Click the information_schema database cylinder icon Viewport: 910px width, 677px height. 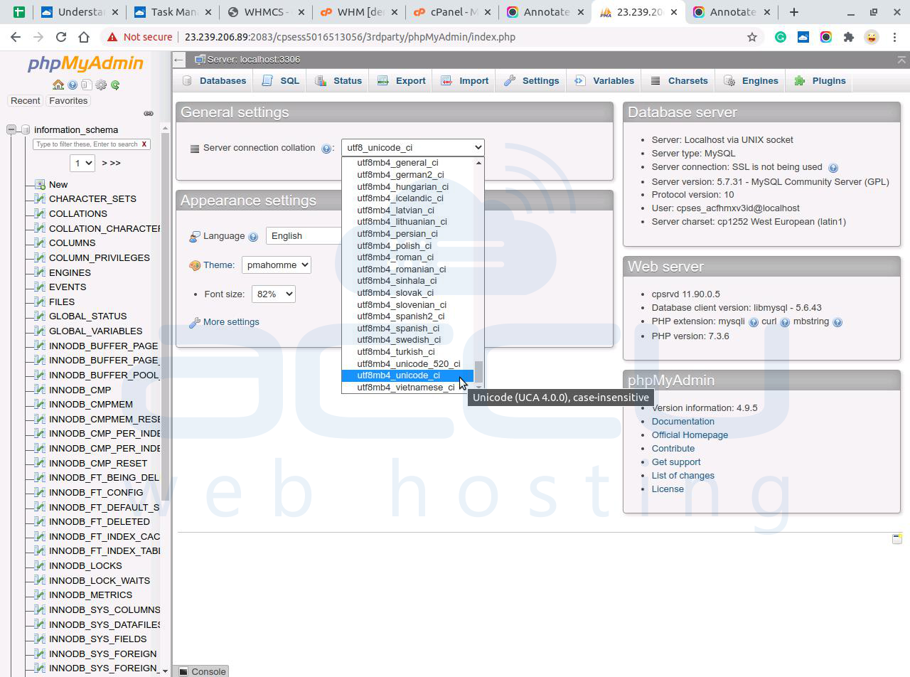26,129
